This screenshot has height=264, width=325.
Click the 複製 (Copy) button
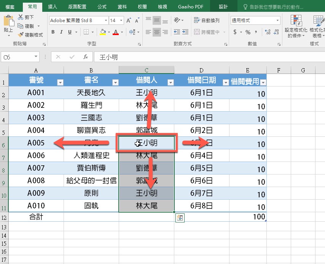(x=26, y=26)
